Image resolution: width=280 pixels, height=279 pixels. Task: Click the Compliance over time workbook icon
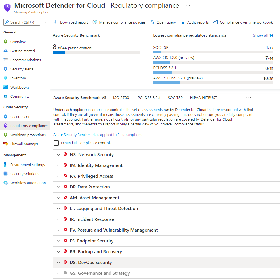coord(215,22)
